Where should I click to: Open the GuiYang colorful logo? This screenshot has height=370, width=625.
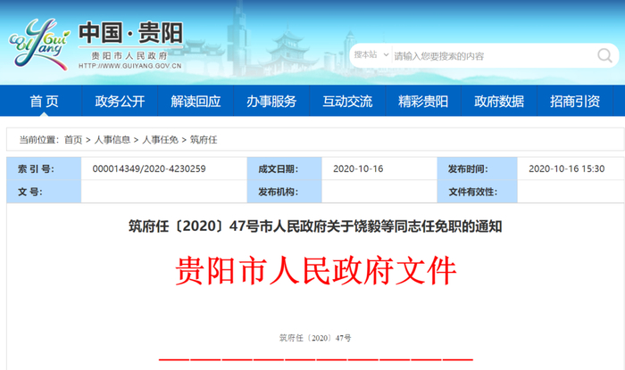[x=38, y=44]
